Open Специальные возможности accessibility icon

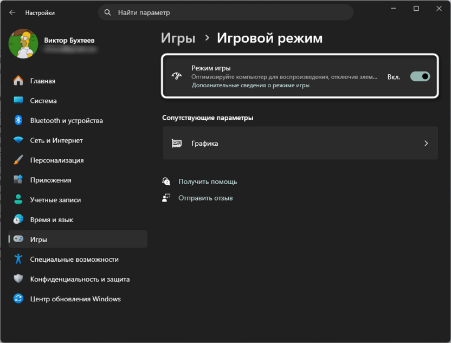pos(18,259)
